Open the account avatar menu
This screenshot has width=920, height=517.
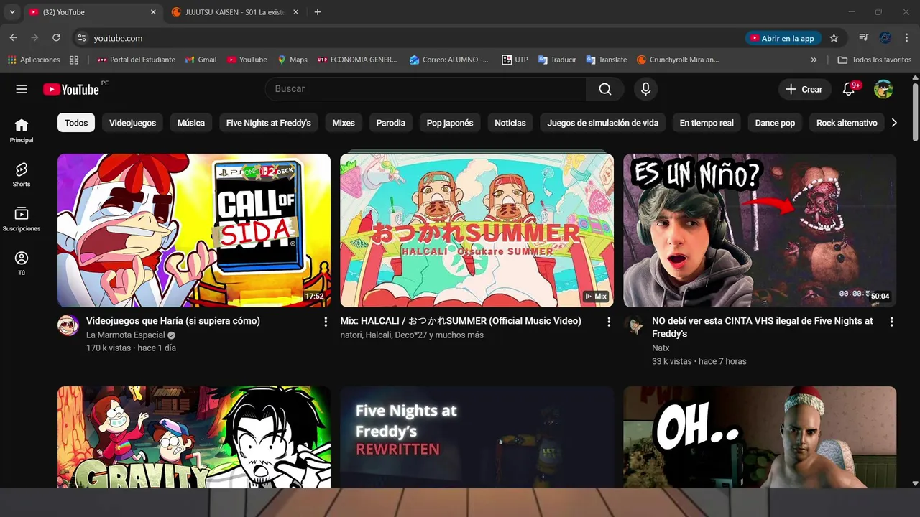(x=883, y=89)
